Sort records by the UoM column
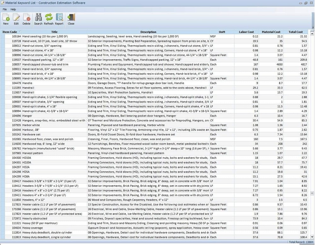 (x=222, y=32)
